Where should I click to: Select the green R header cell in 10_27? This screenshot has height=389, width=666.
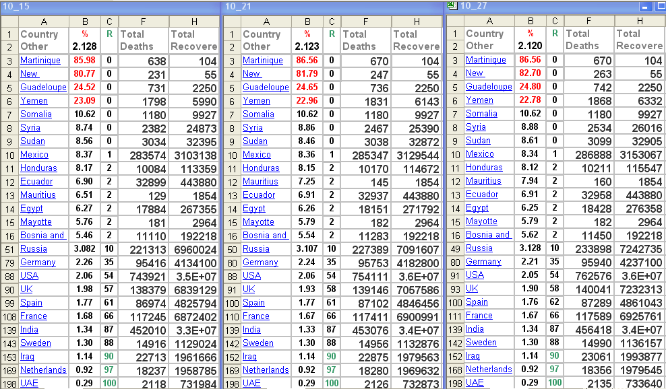[x=554, y=33]
